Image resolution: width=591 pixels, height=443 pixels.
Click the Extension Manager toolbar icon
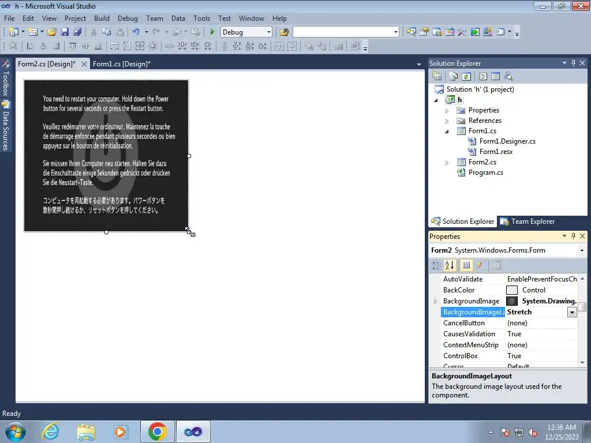pyautogui.click(x=487, y=32)
